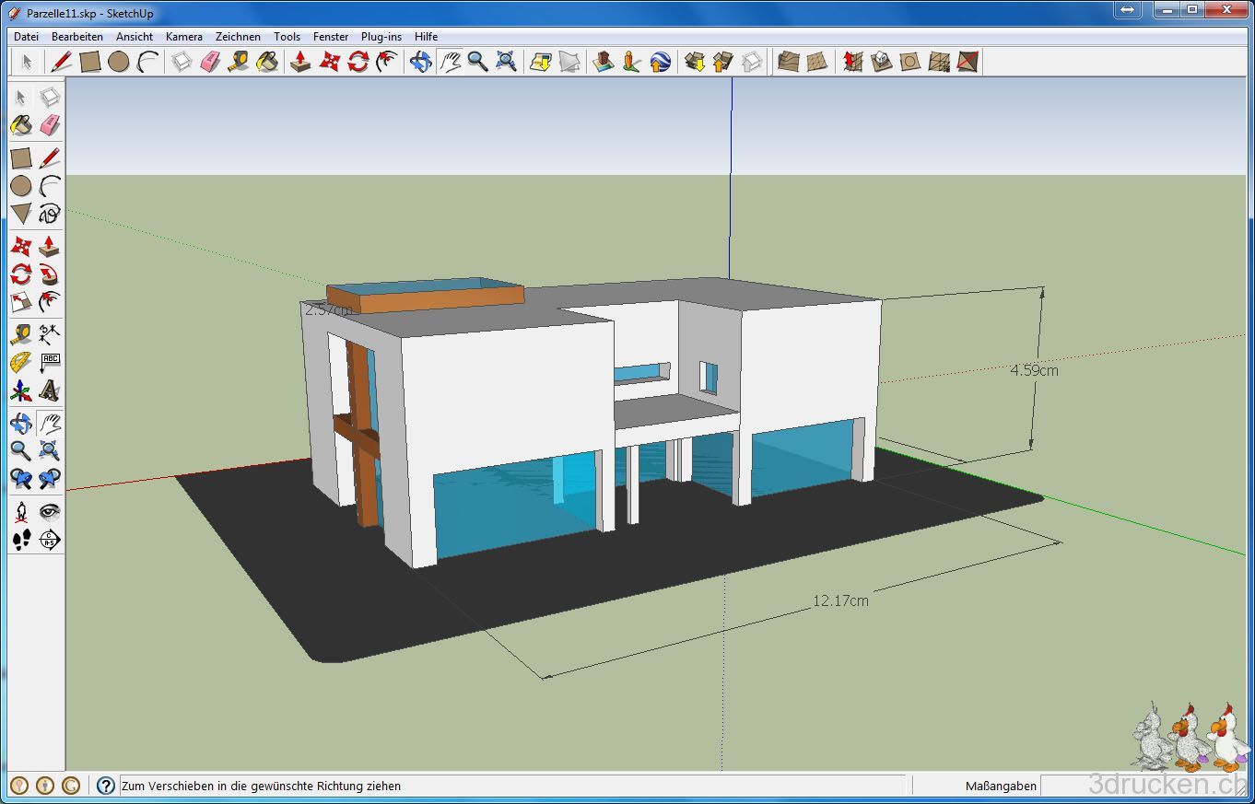1255x804 pixels.
Task: Click the Google Earth preview icon
Action: (660, 62)
